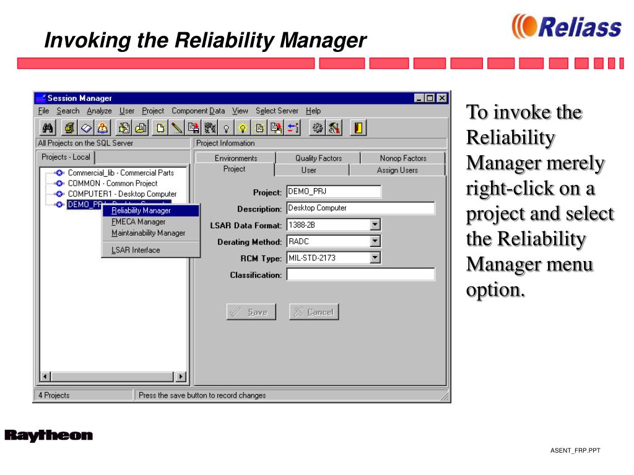Click the glowing lined document icon
Screen dimensions: 634x475
point(259,128)
